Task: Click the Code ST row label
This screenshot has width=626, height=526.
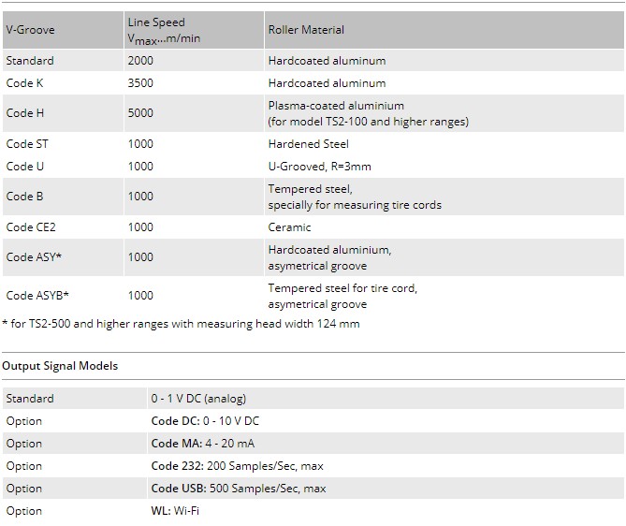Action: click(x=27, y=144)
